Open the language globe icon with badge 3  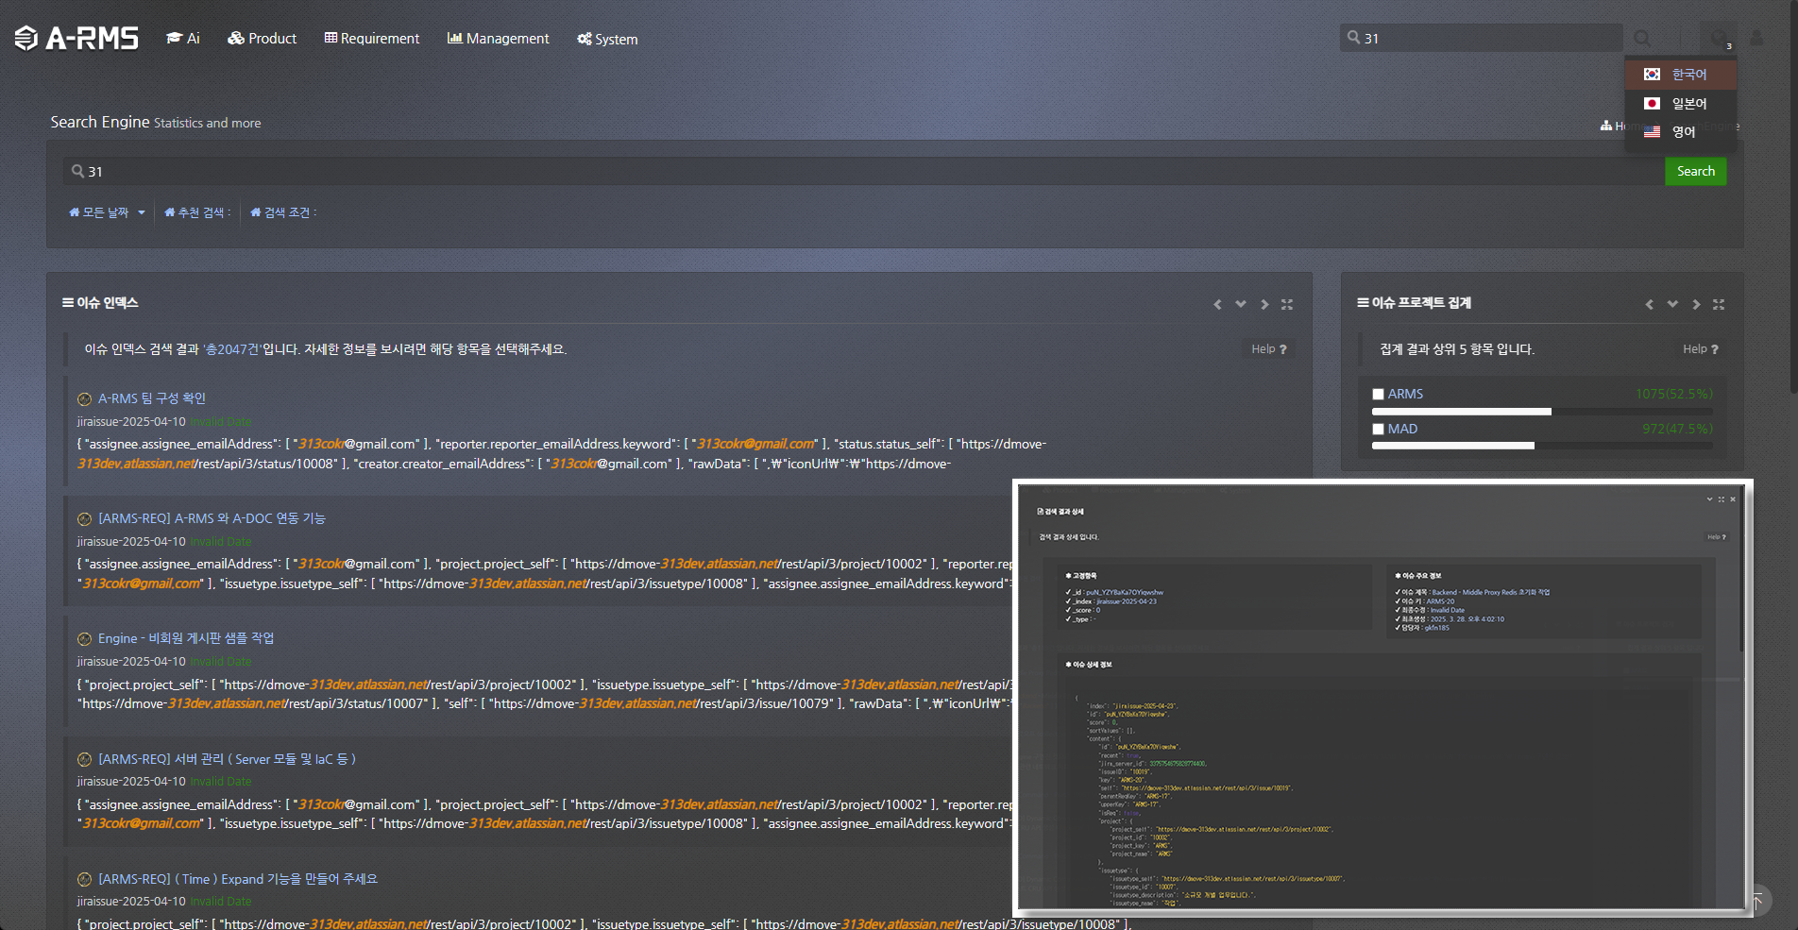point(1719,38)
